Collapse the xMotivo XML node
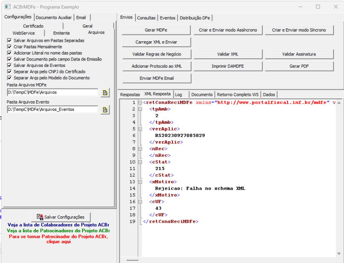The height and width of the screenshot is (263, 344). [x=140, y=182]
